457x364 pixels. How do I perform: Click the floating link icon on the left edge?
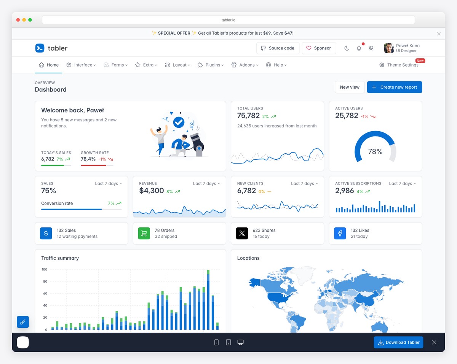[23, 322]
